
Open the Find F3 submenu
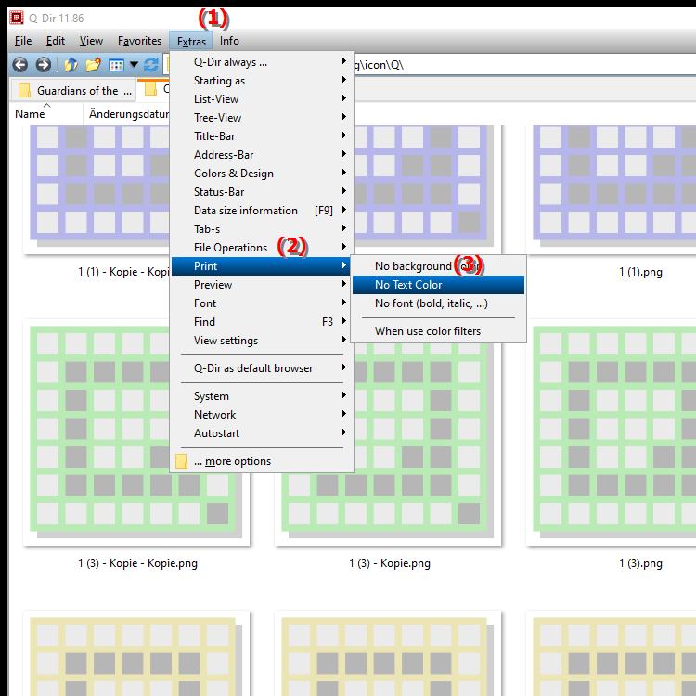(x=262, y=322)
